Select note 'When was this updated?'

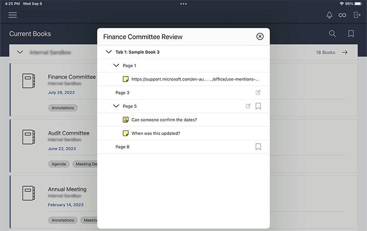point(156,133)
